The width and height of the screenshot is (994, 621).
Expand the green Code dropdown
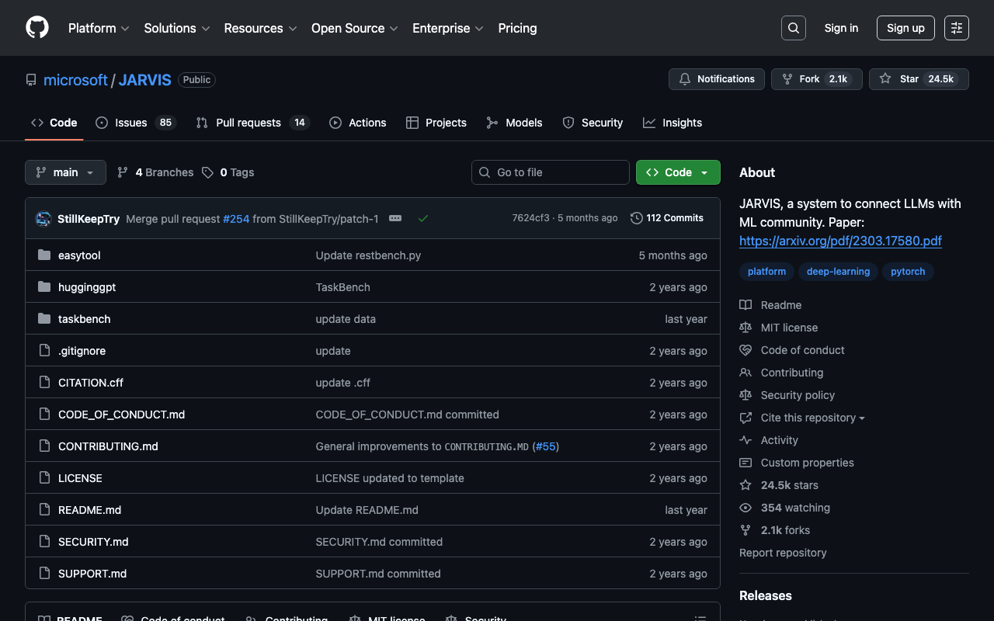point(677,172)
